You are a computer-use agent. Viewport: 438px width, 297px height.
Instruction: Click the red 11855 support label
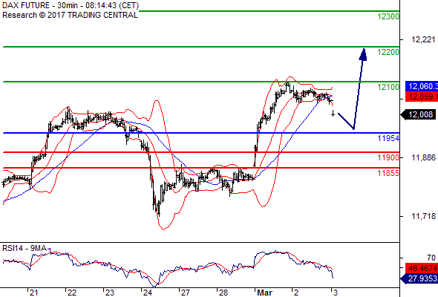(388, 173)
